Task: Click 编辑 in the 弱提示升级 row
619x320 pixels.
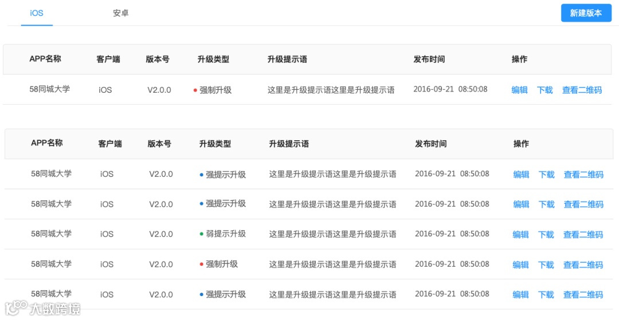Action: pos(520,235)
